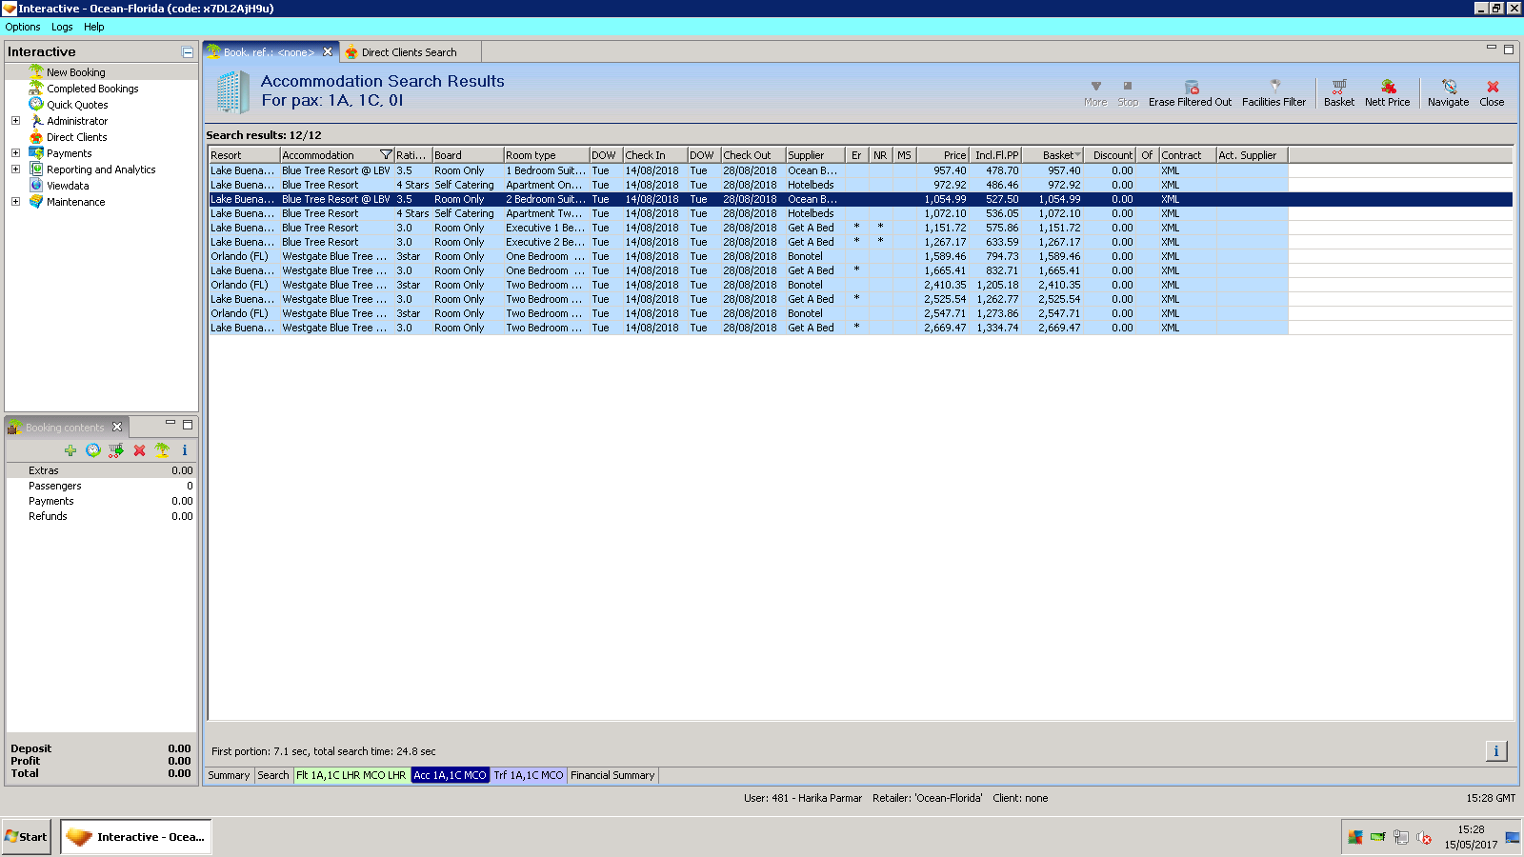Click the filter icon on Accommodation column
The height and width of the screenshot is (857, 1524).
tap(386, 155)
